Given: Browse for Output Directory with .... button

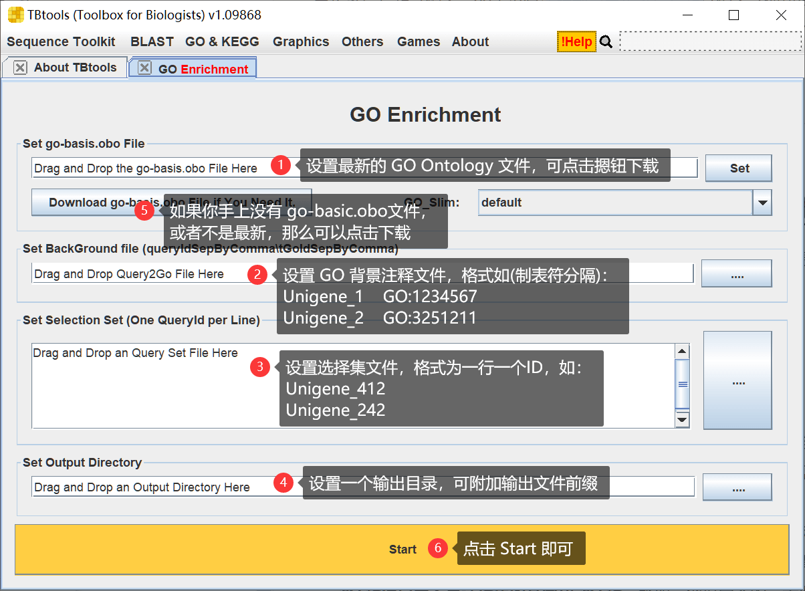Looking at the screenshot, I should point(737,487).
